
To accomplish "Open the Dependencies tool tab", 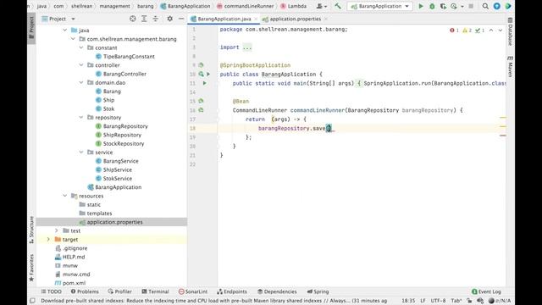I will (277, 291).
